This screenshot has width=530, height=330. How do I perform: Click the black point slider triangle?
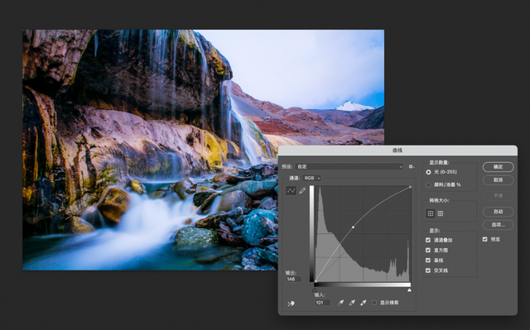(x=315, y=289)
